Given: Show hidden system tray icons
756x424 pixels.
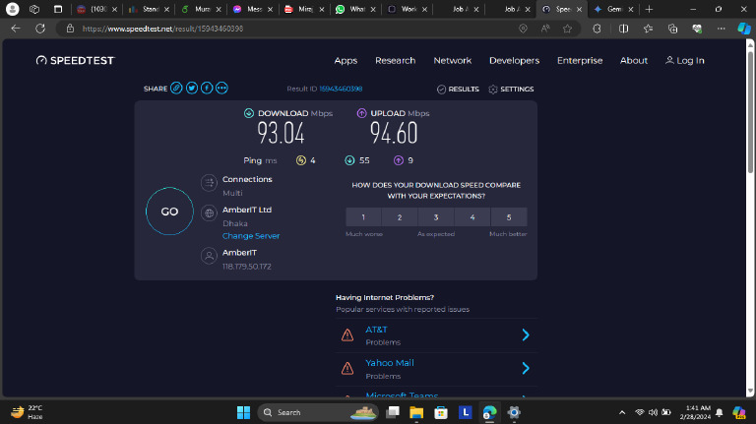Looking at the screenshot, I should point(621,412).
